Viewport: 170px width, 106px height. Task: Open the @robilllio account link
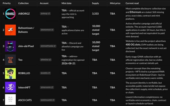click(x=45, y=73)
